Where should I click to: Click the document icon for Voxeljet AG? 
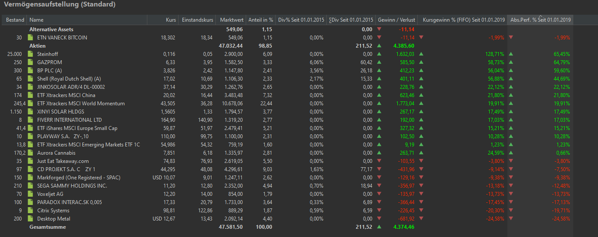coord(30,194)
